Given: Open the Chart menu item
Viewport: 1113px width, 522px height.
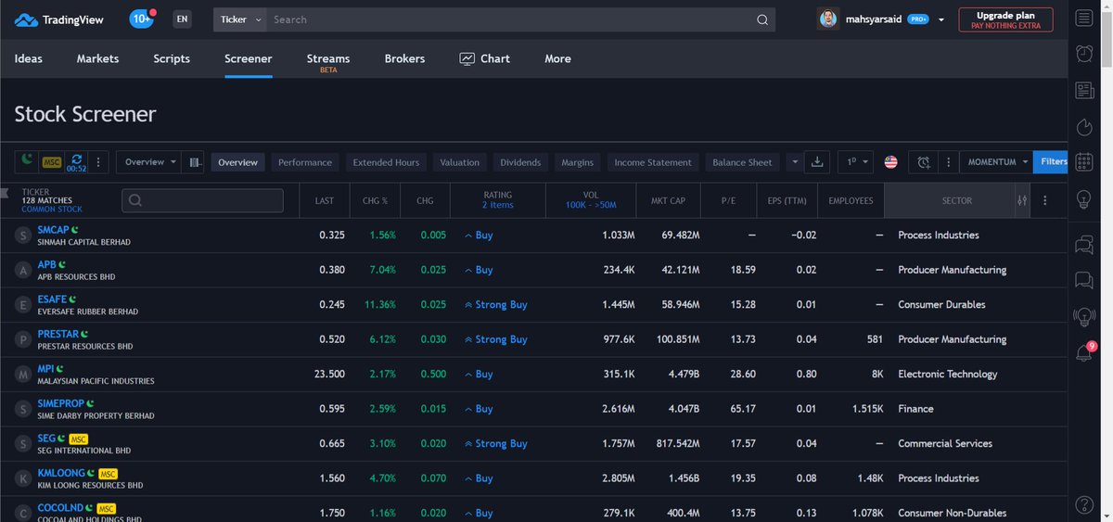Looking at the screenshot, I should 485,58.
